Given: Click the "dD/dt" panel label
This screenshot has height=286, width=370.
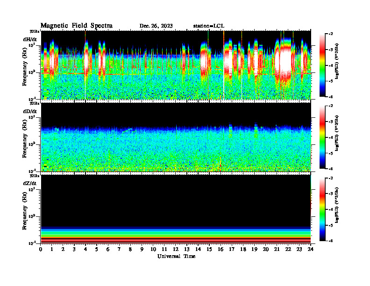Looking at the screenshot, I should tap(30, 111).
